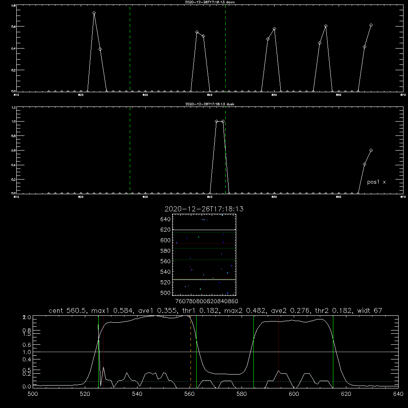The width and height of the screenshot is (408, 408).
Task: Click the "520" y-axis label beside the scatter image
Action: coord(166,282)
